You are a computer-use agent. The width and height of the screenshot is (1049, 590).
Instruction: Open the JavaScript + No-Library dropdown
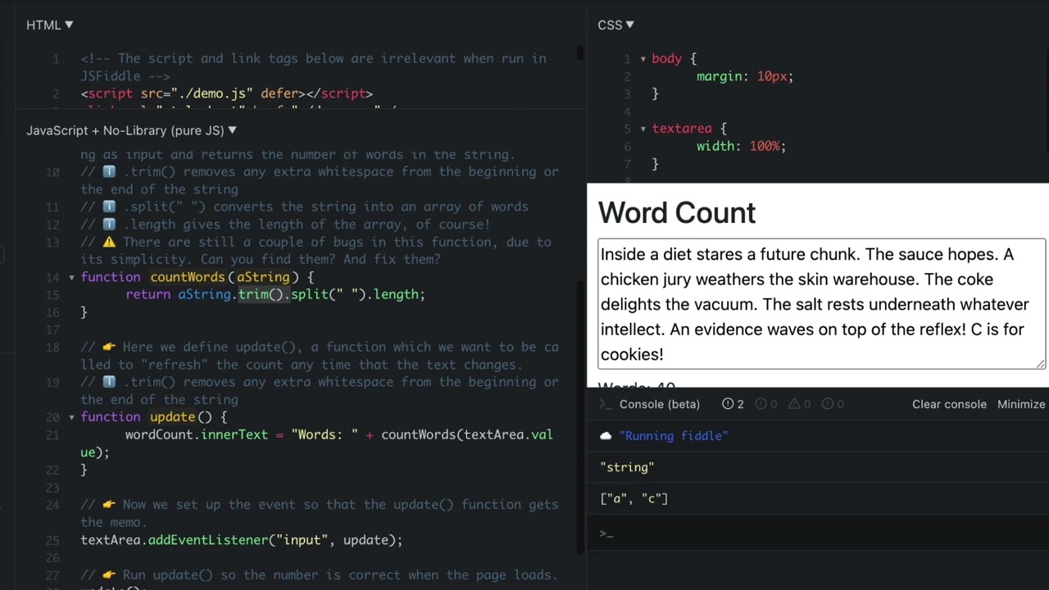(131, 130)
